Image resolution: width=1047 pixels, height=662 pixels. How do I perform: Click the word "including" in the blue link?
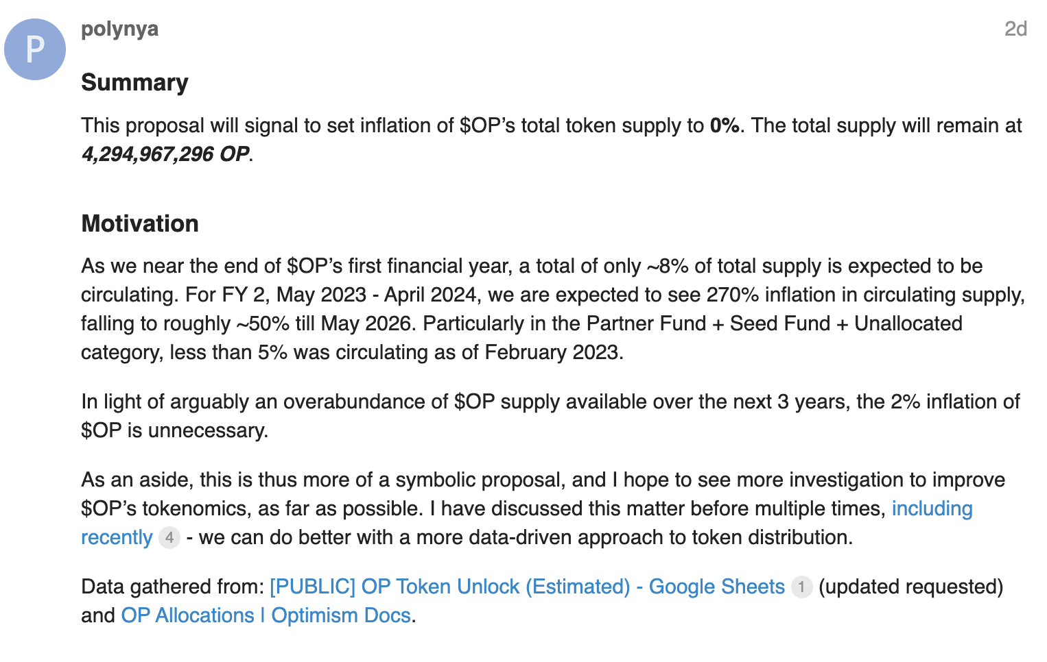point(932,508)
